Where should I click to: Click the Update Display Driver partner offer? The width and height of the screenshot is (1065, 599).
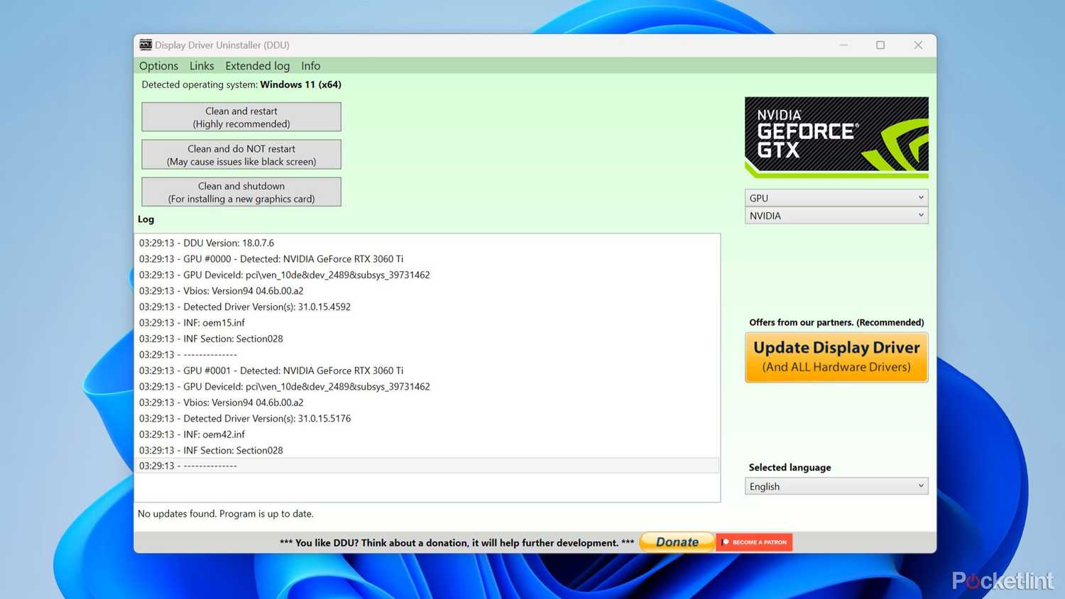click(x=836, y=357)
